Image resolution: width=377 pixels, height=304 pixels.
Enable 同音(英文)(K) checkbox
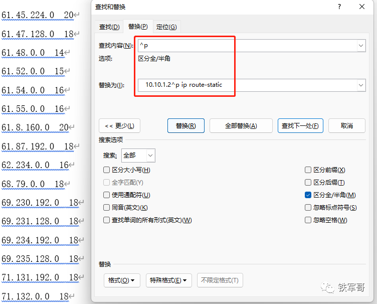point(106,207)
